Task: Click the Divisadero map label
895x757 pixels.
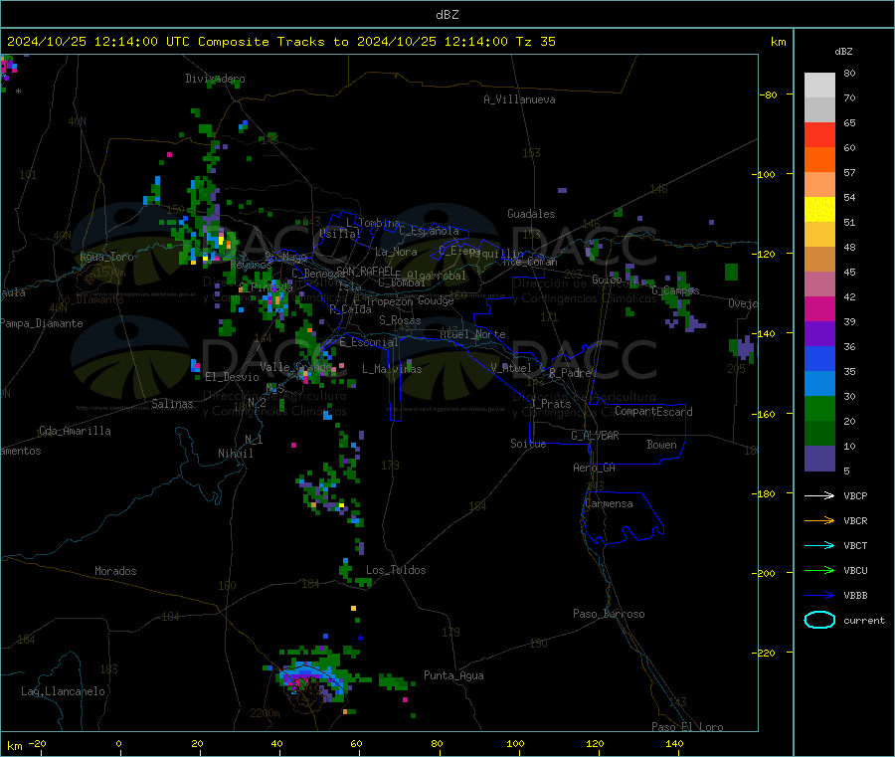Action: 215,79
